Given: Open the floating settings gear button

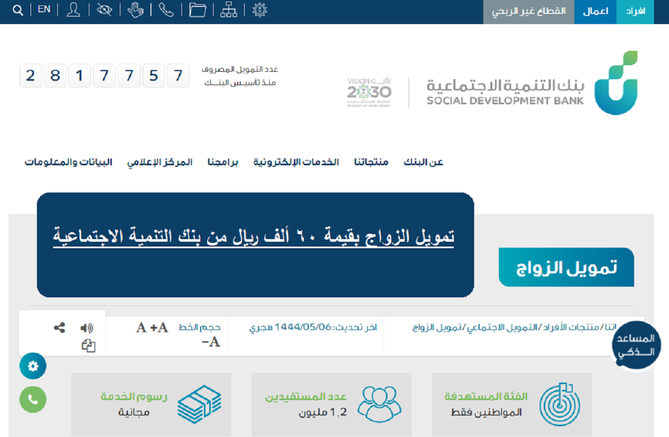Looking at the screenshot, I should [33, 366].
